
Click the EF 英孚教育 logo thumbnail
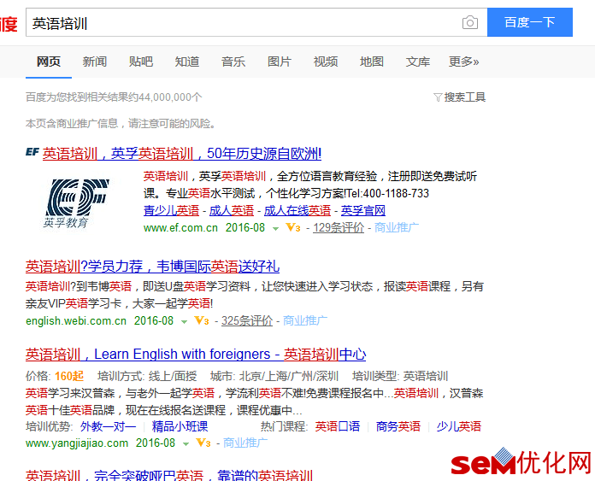click(x=75, y=202)
